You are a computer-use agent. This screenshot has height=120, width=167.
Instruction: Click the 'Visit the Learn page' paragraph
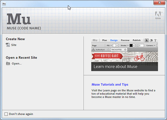123,94
